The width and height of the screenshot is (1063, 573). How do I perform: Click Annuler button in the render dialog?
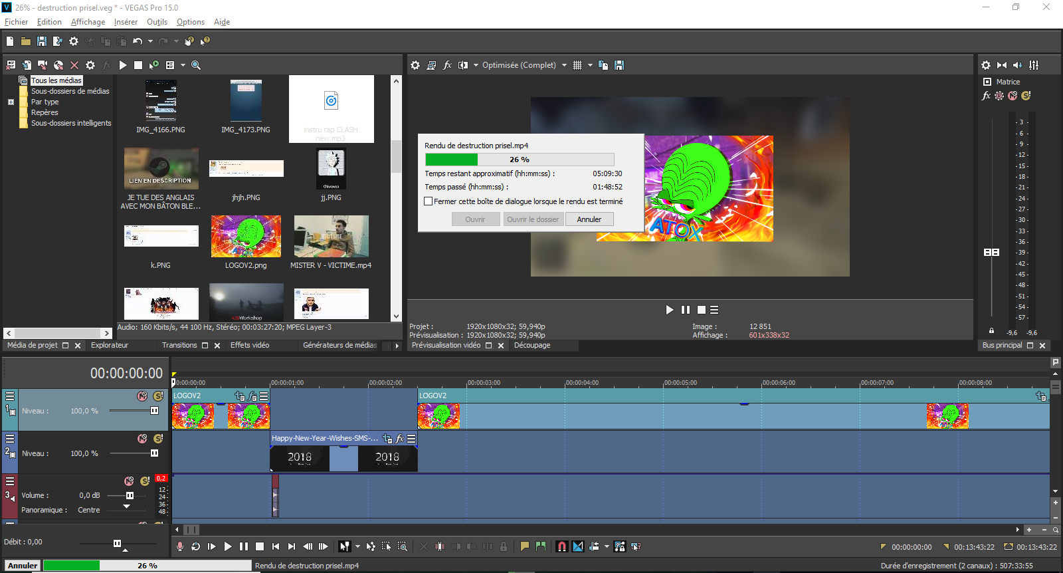point(589,219)
